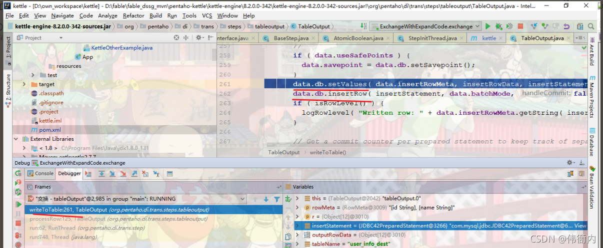Expand the this variable
This screenshot has height=248, width=603.
297,198
